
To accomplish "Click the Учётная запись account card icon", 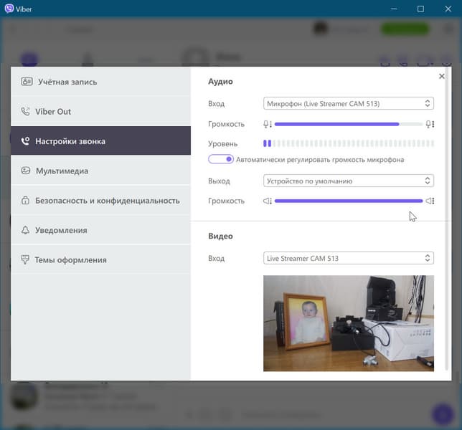I will tap(27, 82).
